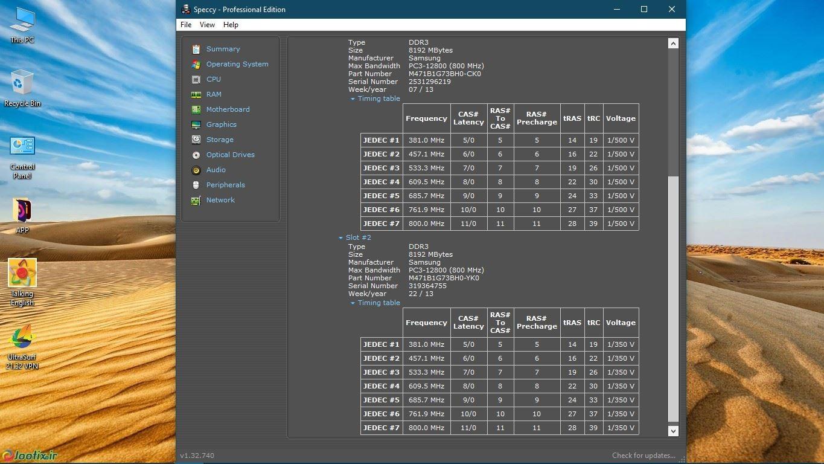
Task: Collapse the Slot #2 section
Action: [x=340, y=238]
